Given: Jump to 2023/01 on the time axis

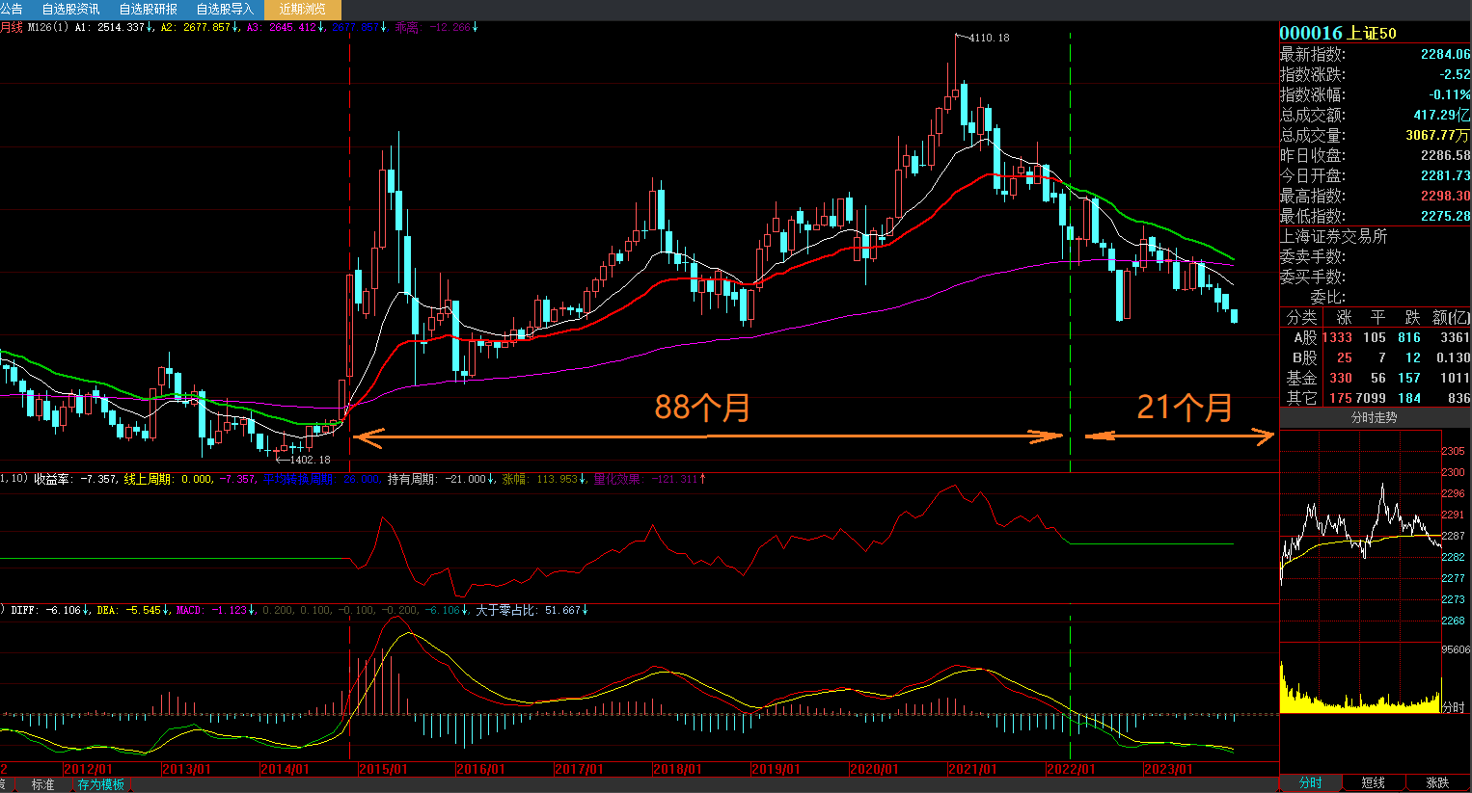Looking at the screenshot, I should coord(1168,769).
